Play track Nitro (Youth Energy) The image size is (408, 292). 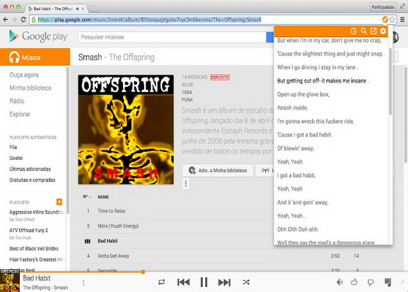click(118, 226)
